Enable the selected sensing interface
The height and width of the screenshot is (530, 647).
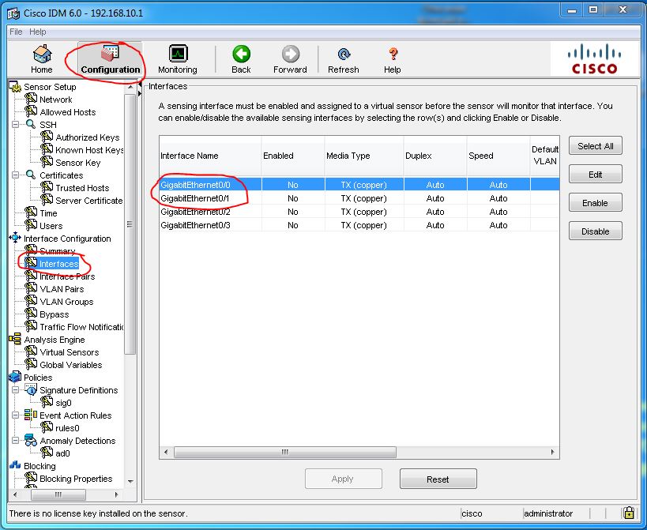595,202
